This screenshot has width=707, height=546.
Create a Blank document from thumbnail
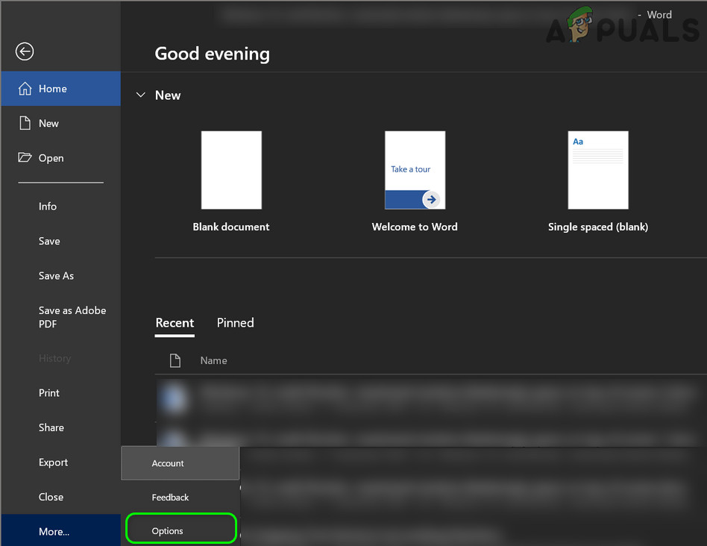pyautogui.click(x=231, y=170)
